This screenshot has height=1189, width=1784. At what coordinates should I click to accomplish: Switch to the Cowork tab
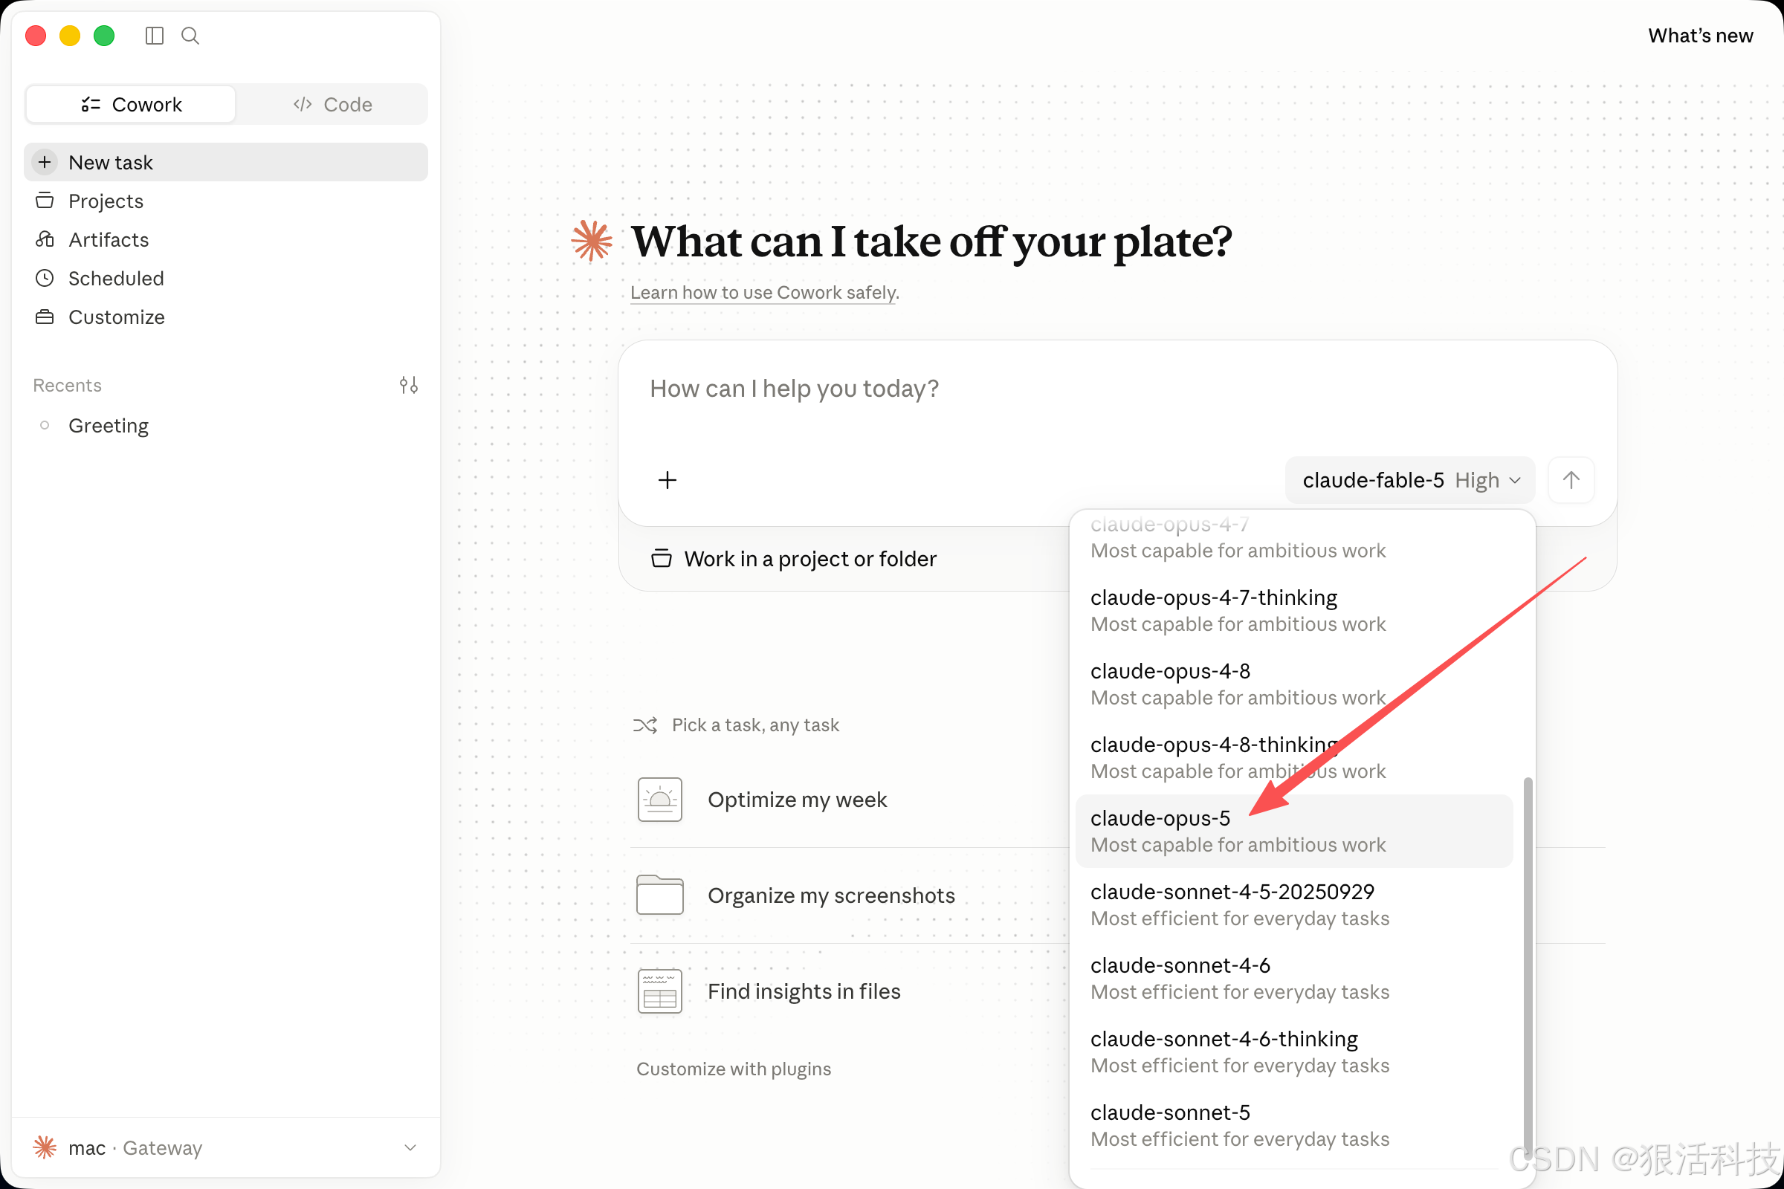pyautogui.click(x=131, y=104)
